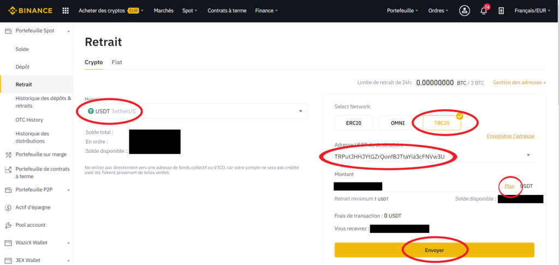559x265 pixels.
Task: Expand the Portefeuille P2P section
Action: click(x=68, y=190)
